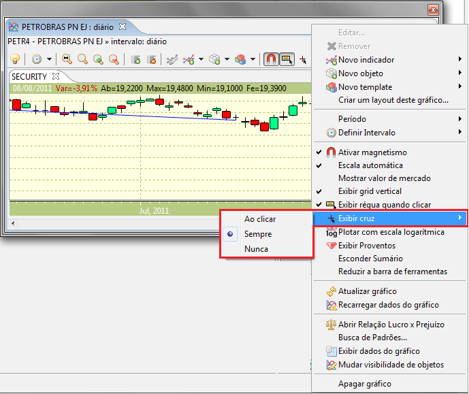The height and width of the screenshot is (394, 469).
Task: Expand the 'Definir Intervalo' submenu arrow
Action: [460, 132]
